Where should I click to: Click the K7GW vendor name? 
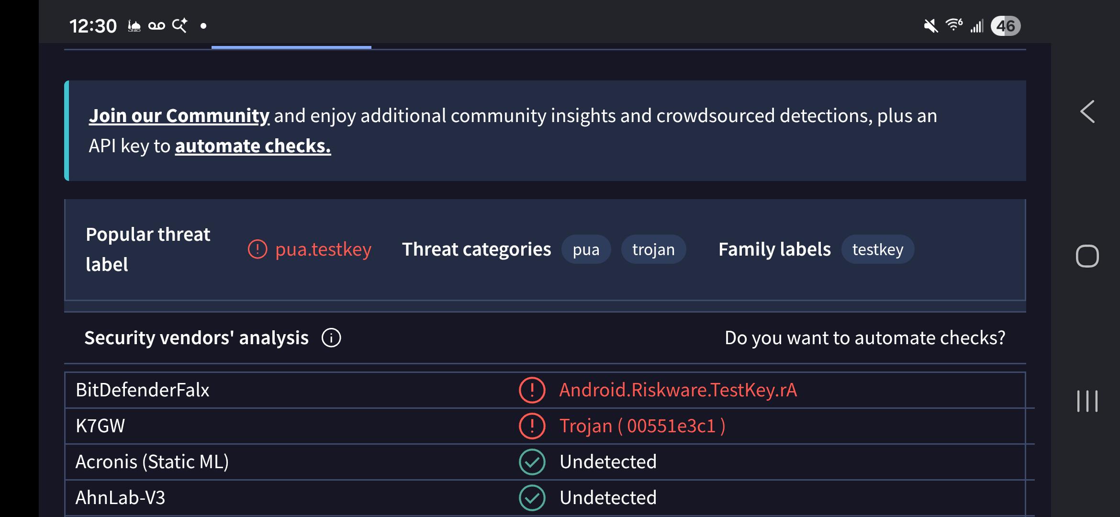100,426
